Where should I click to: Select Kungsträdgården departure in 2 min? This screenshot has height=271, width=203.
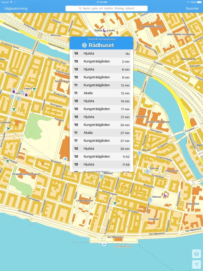[101, 61]
